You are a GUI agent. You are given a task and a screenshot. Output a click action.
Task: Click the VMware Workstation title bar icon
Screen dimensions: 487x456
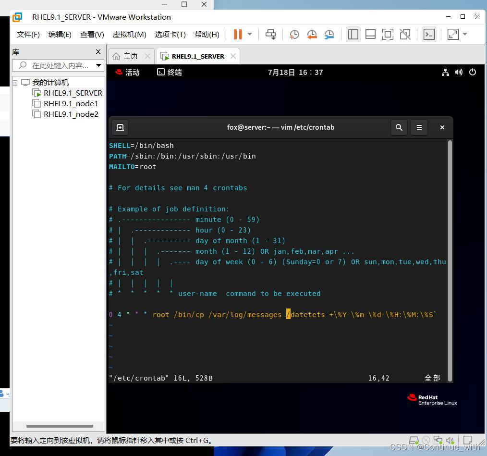(17, 17)
